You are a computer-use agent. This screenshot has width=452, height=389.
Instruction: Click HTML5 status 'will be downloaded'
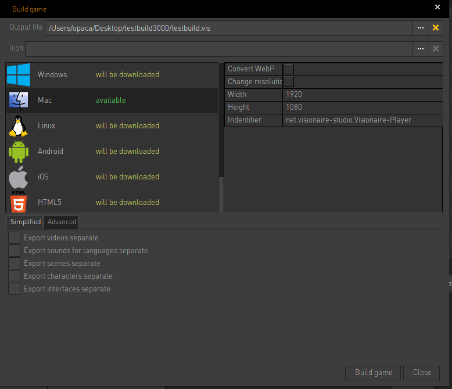(127, 202)
